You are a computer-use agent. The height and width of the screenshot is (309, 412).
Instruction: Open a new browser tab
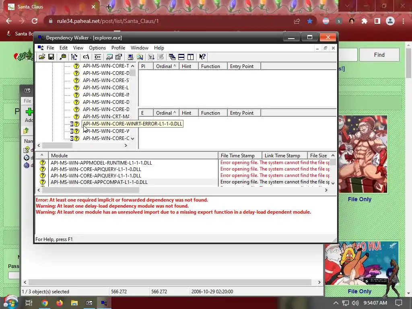click(x=109, y=7)
